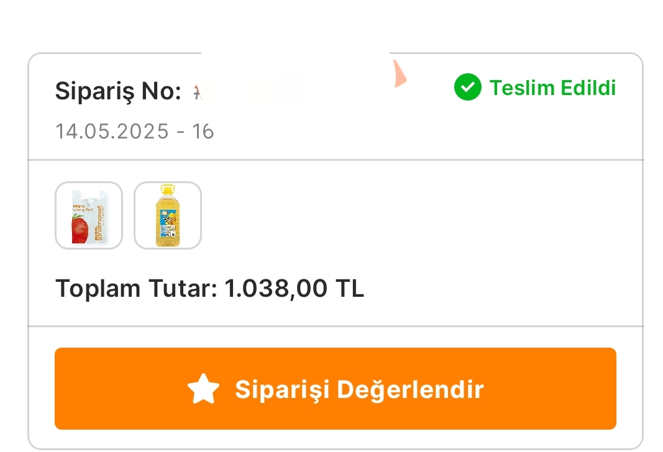Click the empty area right of product thumbnails
This screenshot has height=452, width=663.
tap(421, 215)
